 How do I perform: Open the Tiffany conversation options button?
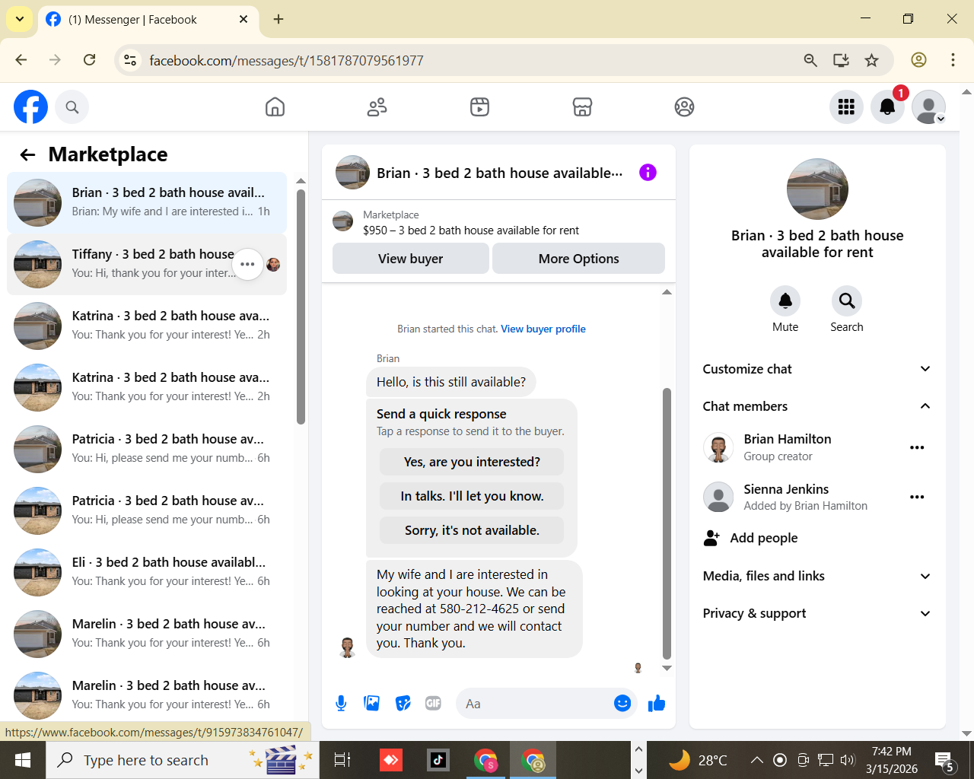247,264
